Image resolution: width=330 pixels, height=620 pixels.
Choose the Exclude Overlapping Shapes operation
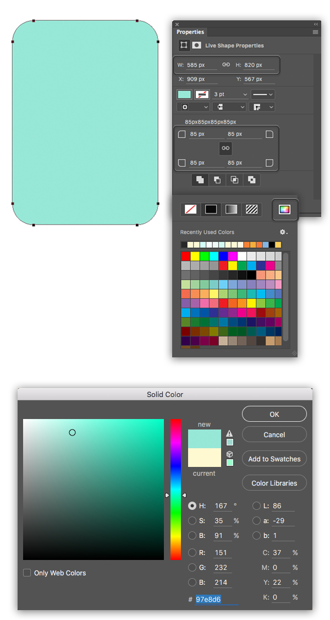click(251, 180)
